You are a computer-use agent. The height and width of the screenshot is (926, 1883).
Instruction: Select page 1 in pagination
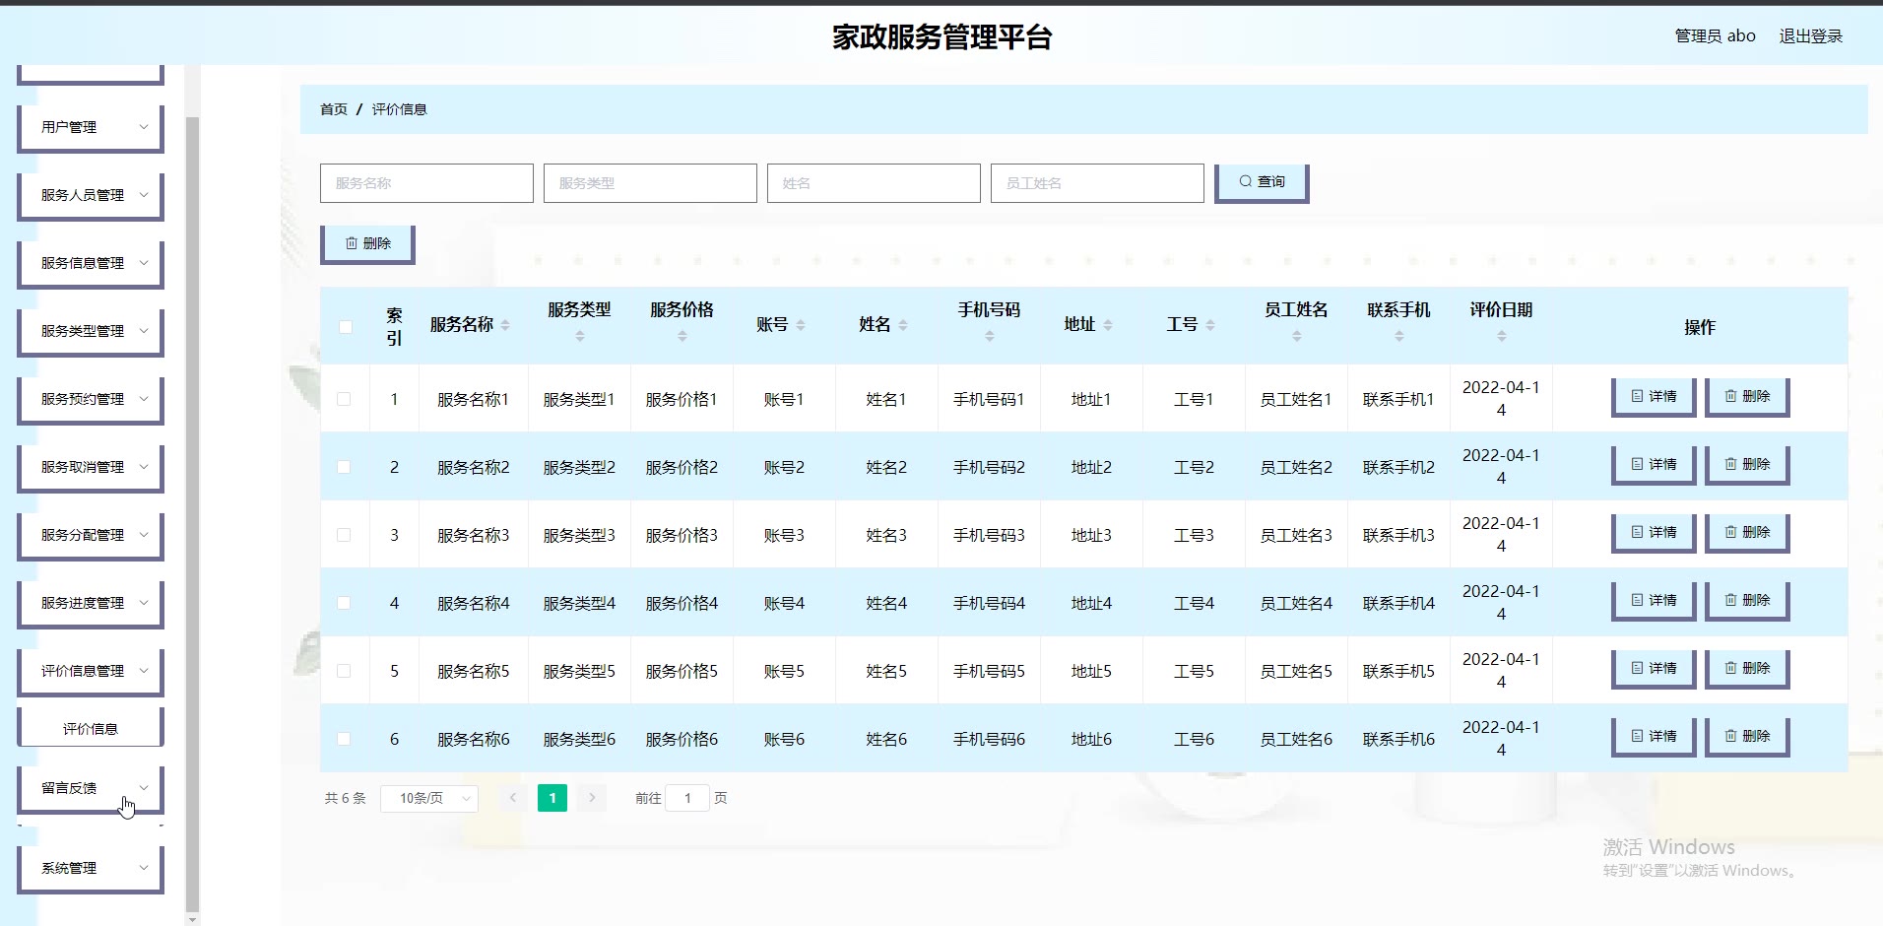coord(552,798)
